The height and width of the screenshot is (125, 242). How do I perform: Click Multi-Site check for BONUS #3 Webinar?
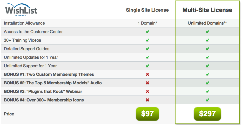click(x=207, y=91)
